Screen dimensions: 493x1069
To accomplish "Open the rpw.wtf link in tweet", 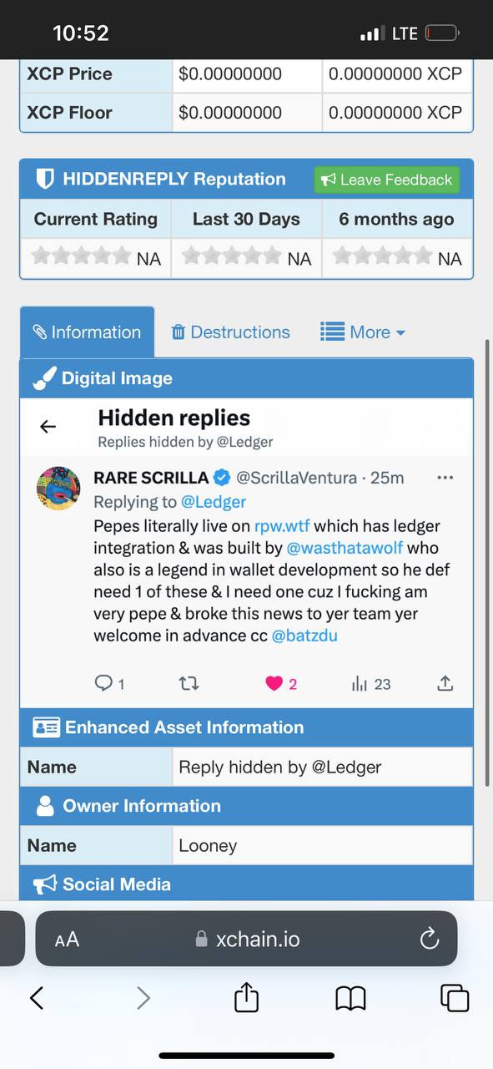I will (282, 526).
